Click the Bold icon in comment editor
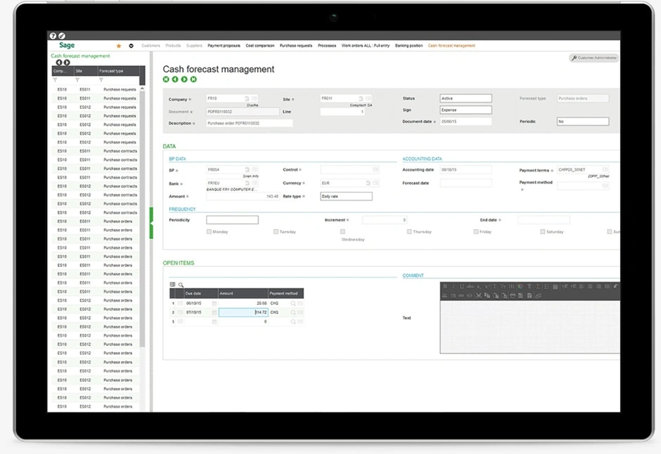Screen dimensions: 661x454 click(x=445, y=287)
